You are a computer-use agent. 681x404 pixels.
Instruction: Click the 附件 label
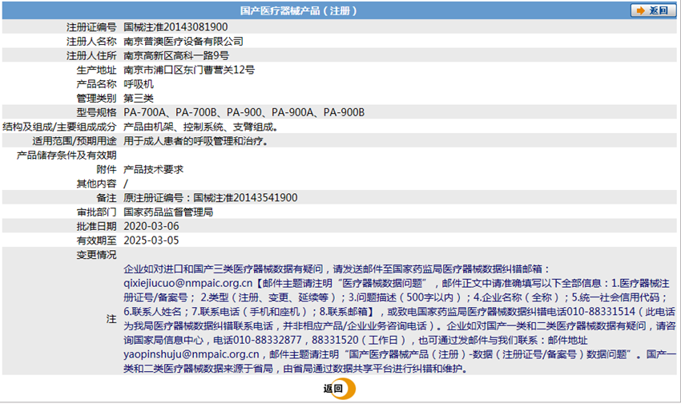(x=107, y=169)
